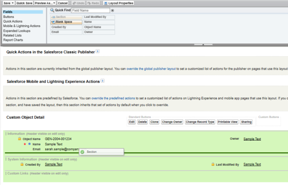Click the Lightning Experience Actions info icon
This screenshot has width=288, height=185.
click(x=103, y=81)
